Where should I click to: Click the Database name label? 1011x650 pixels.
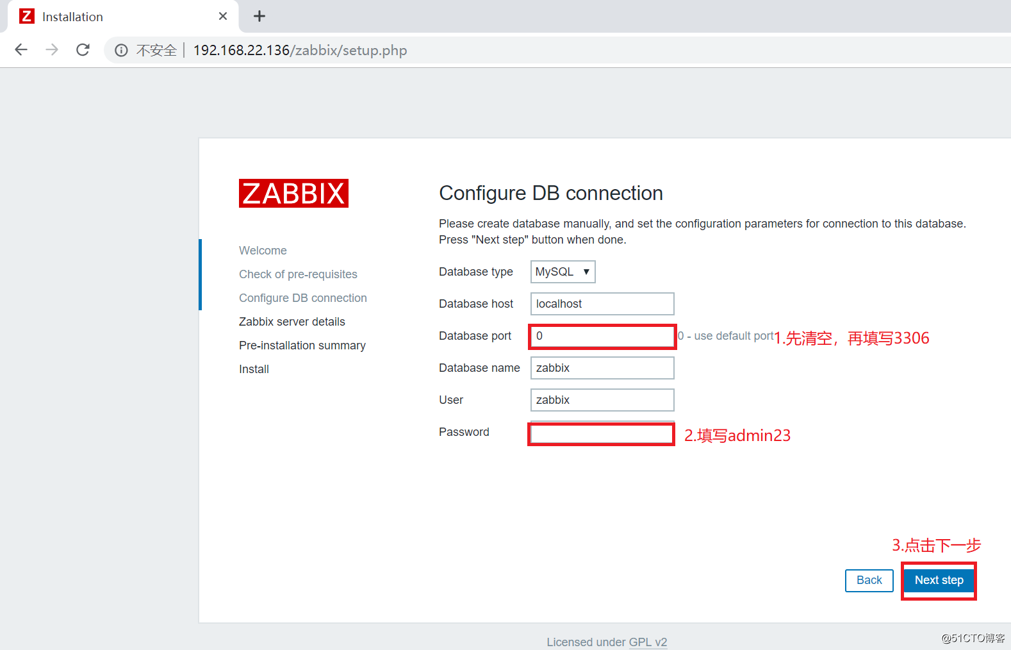click(x=479, y=368)
